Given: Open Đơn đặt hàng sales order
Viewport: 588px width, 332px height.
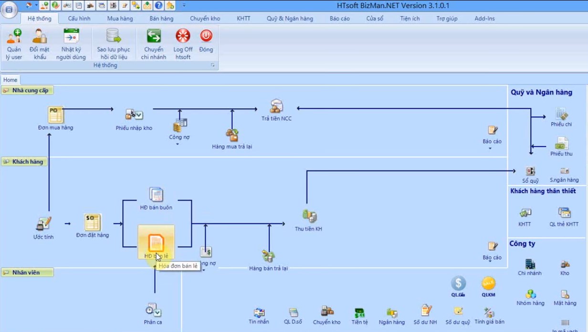Looking at the screenshot, I should click(x=93, y=226).
